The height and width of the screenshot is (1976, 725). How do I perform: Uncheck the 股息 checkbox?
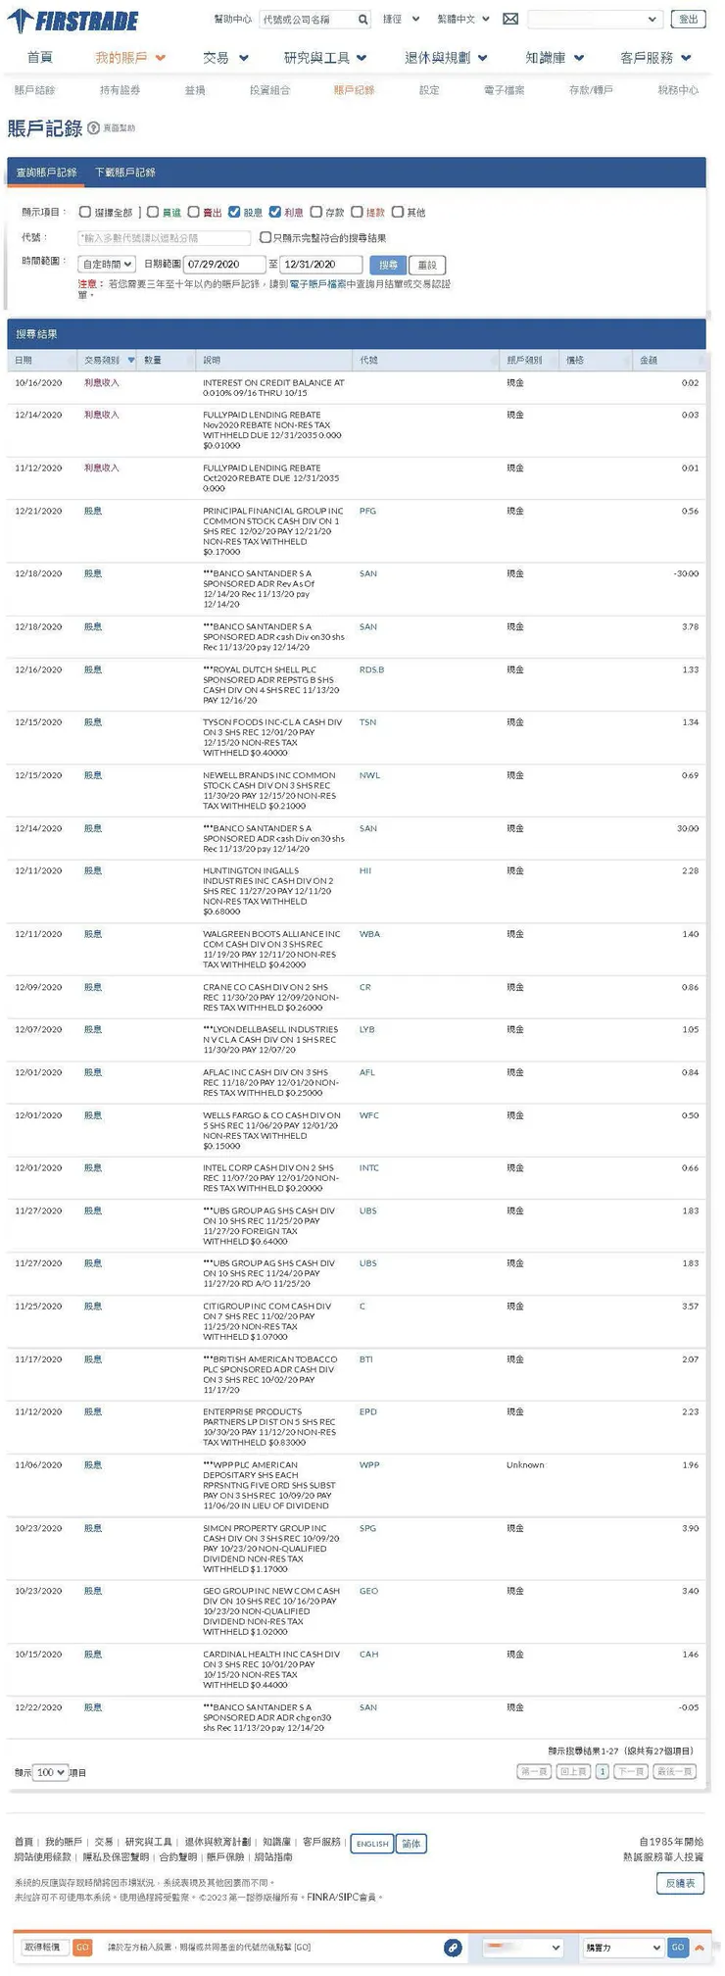pos(234,212)
